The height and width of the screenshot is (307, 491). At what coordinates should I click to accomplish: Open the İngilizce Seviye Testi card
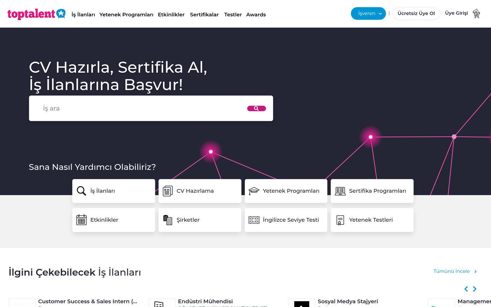(x=286, y=220)
